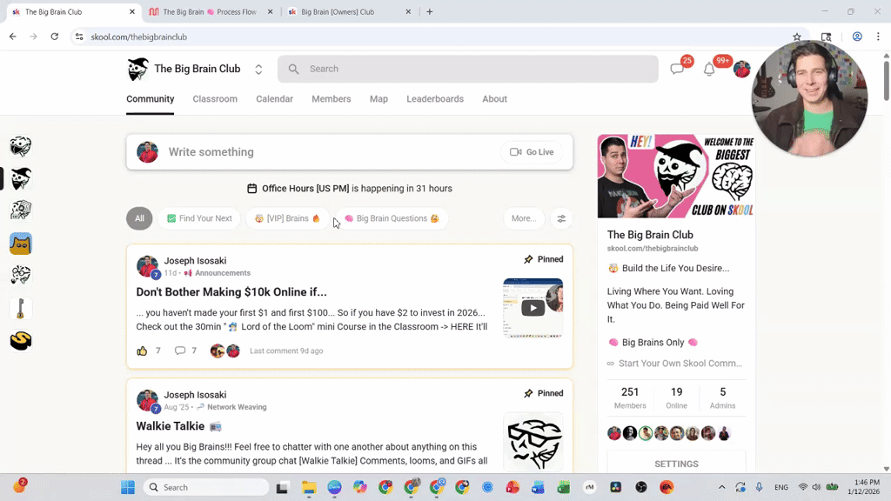Click the 5 Admins count
Viewport: 891px width, 501px height.
tap(722, 397)
